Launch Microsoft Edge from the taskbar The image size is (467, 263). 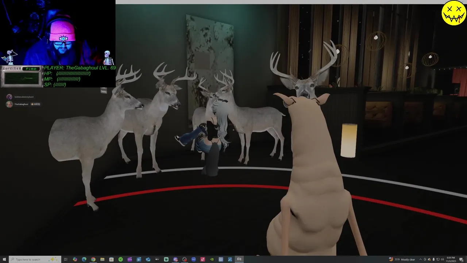[x=84, y=259]
